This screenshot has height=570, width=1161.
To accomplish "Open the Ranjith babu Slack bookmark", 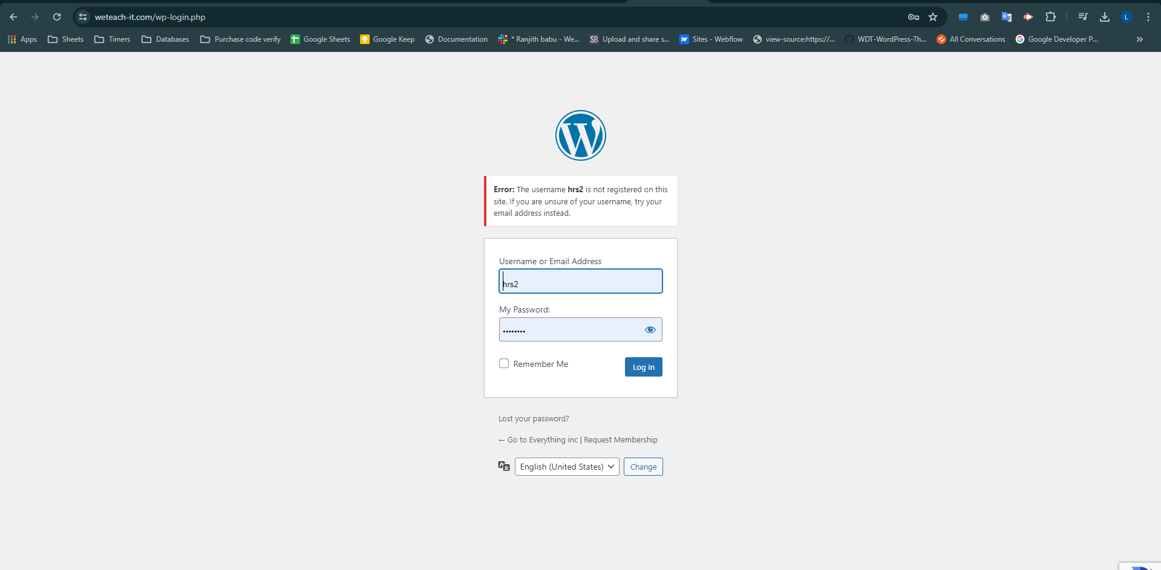I will pos(539,39).
